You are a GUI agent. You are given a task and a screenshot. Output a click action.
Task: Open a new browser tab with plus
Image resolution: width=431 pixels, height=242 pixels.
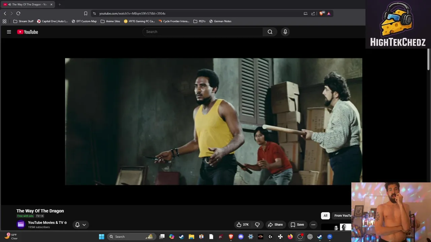[x=60, y=4]
